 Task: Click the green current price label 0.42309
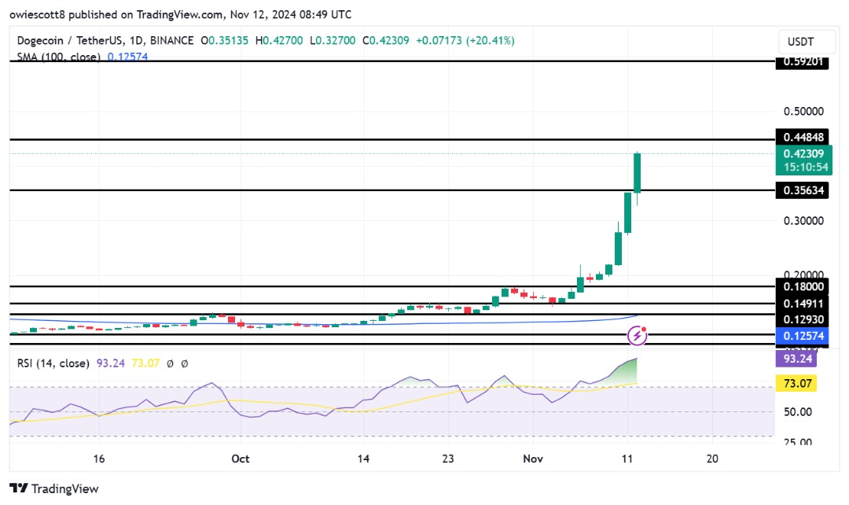(x=801, y=154)
